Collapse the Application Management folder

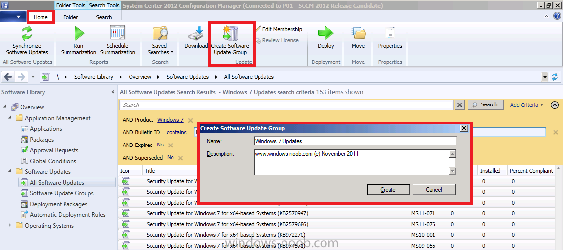point(10,118)
